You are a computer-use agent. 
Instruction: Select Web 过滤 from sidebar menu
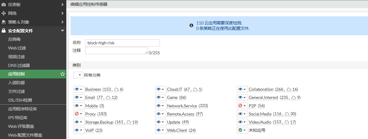coord(17,48)
